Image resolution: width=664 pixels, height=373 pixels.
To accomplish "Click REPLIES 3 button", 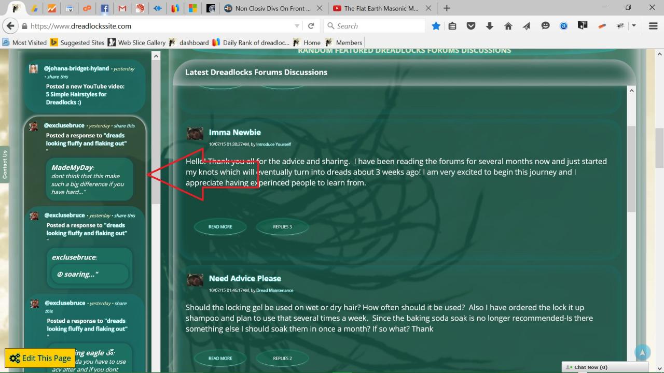I will point(283,227).
